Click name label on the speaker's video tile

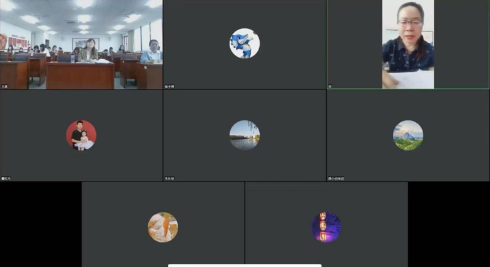point(330,86)
